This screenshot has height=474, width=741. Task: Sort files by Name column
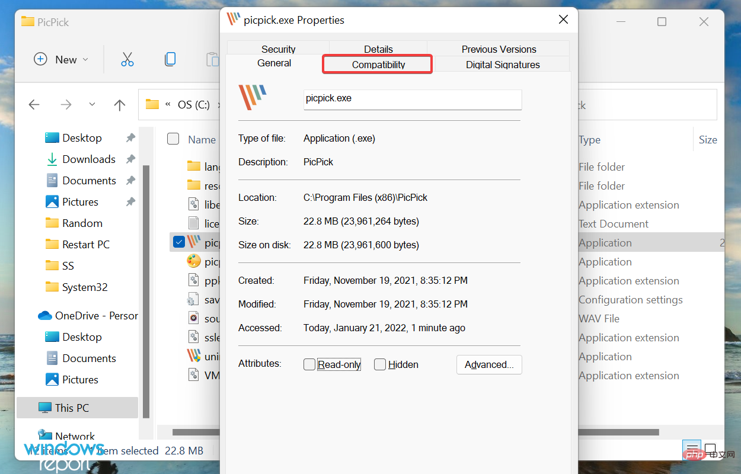click(x=202, y=140)
